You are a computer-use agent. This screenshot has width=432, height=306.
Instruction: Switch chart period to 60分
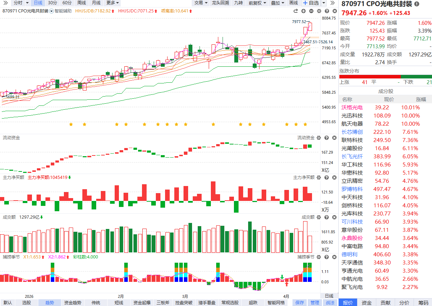(67, 3)
